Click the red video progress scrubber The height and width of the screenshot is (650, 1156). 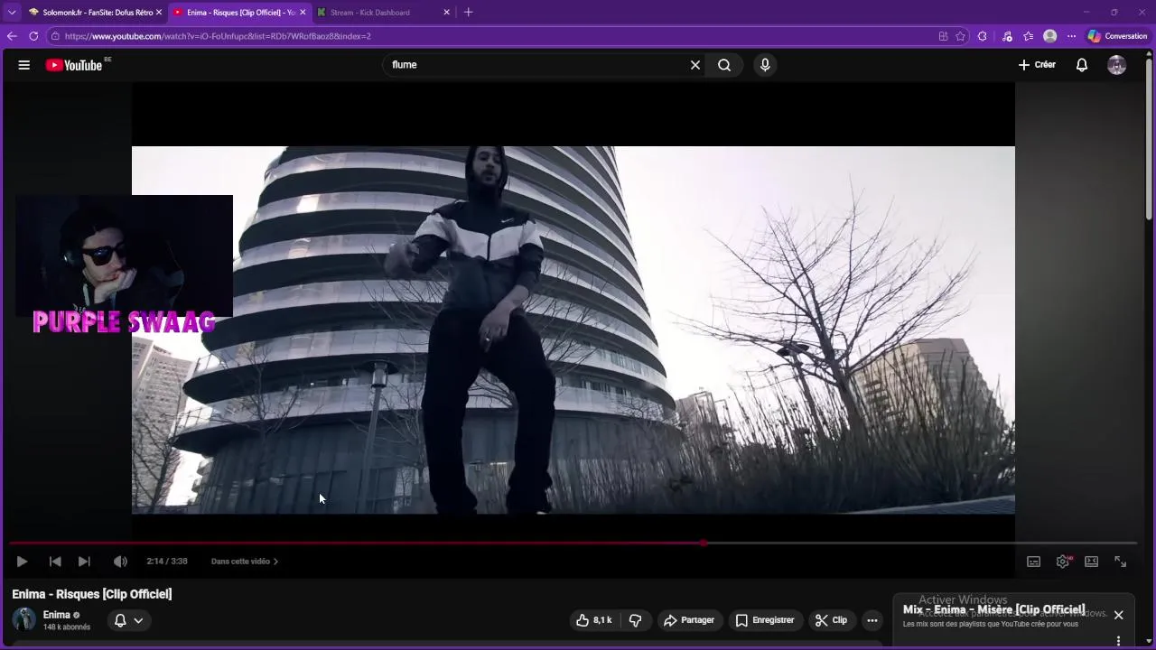tap(703, 543)
